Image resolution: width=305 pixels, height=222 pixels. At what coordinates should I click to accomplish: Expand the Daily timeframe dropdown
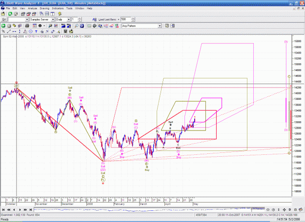(68, 19)
